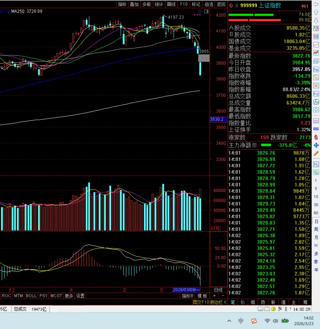Open the 更多 indicators list
Screen dimensions: 320x329
point(69,296)
